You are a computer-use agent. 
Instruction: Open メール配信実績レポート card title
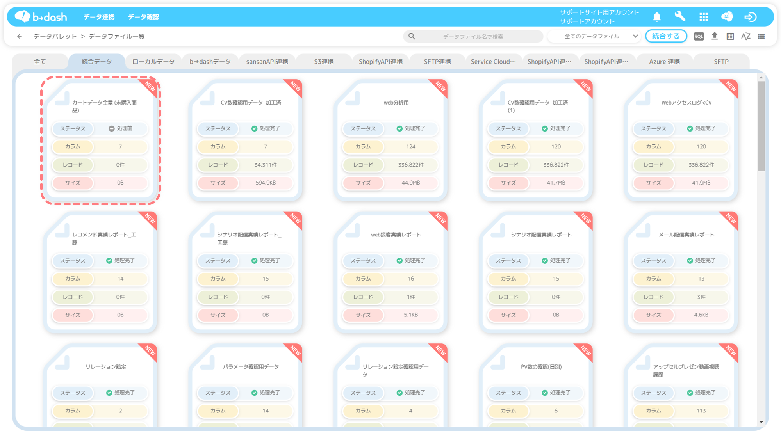pyautogui.click(x=686, y=235)
